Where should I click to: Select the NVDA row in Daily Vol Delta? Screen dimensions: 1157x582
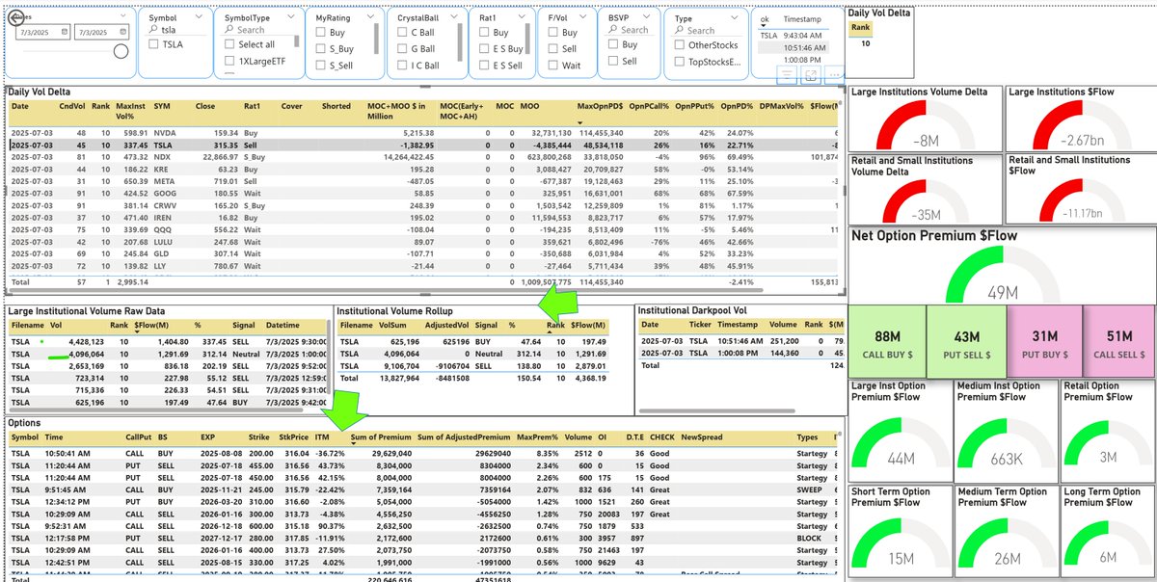424,132
